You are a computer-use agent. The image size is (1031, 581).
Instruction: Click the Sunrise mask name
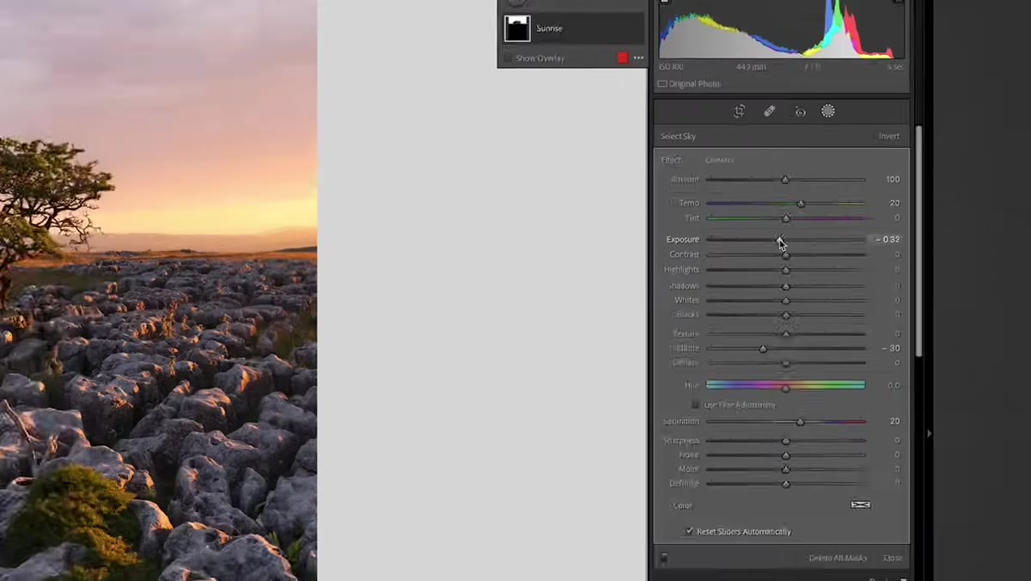pos(550,28)
